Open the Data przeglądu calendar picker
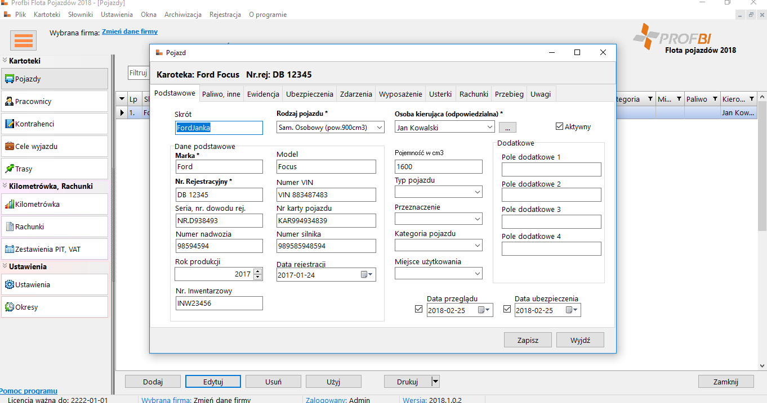Image resolution: width=767 pixels, height=403 pixels. click(x=484, y=310)
